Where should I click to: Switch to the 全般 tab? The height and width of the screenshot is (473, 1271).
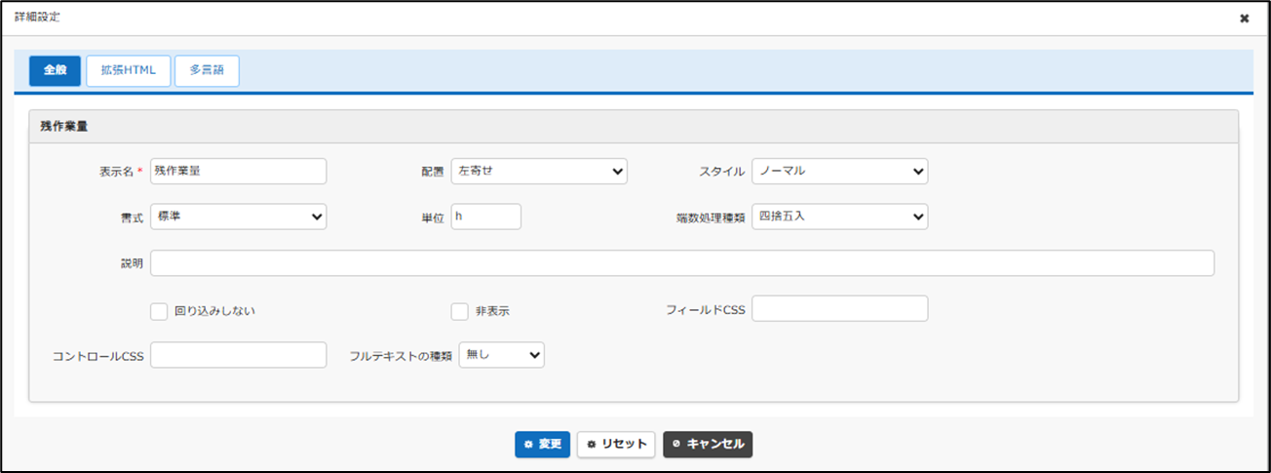click(x=55, y=70)
